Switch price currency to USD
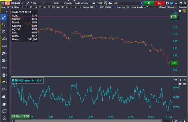This screenshot has height=122, width=188. [102, 7]
